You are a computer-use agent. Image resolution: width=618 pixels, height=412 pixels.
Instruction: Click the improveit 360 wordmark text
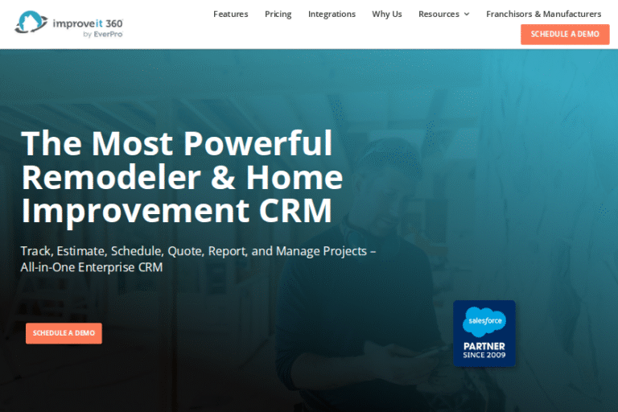[89, 22]
